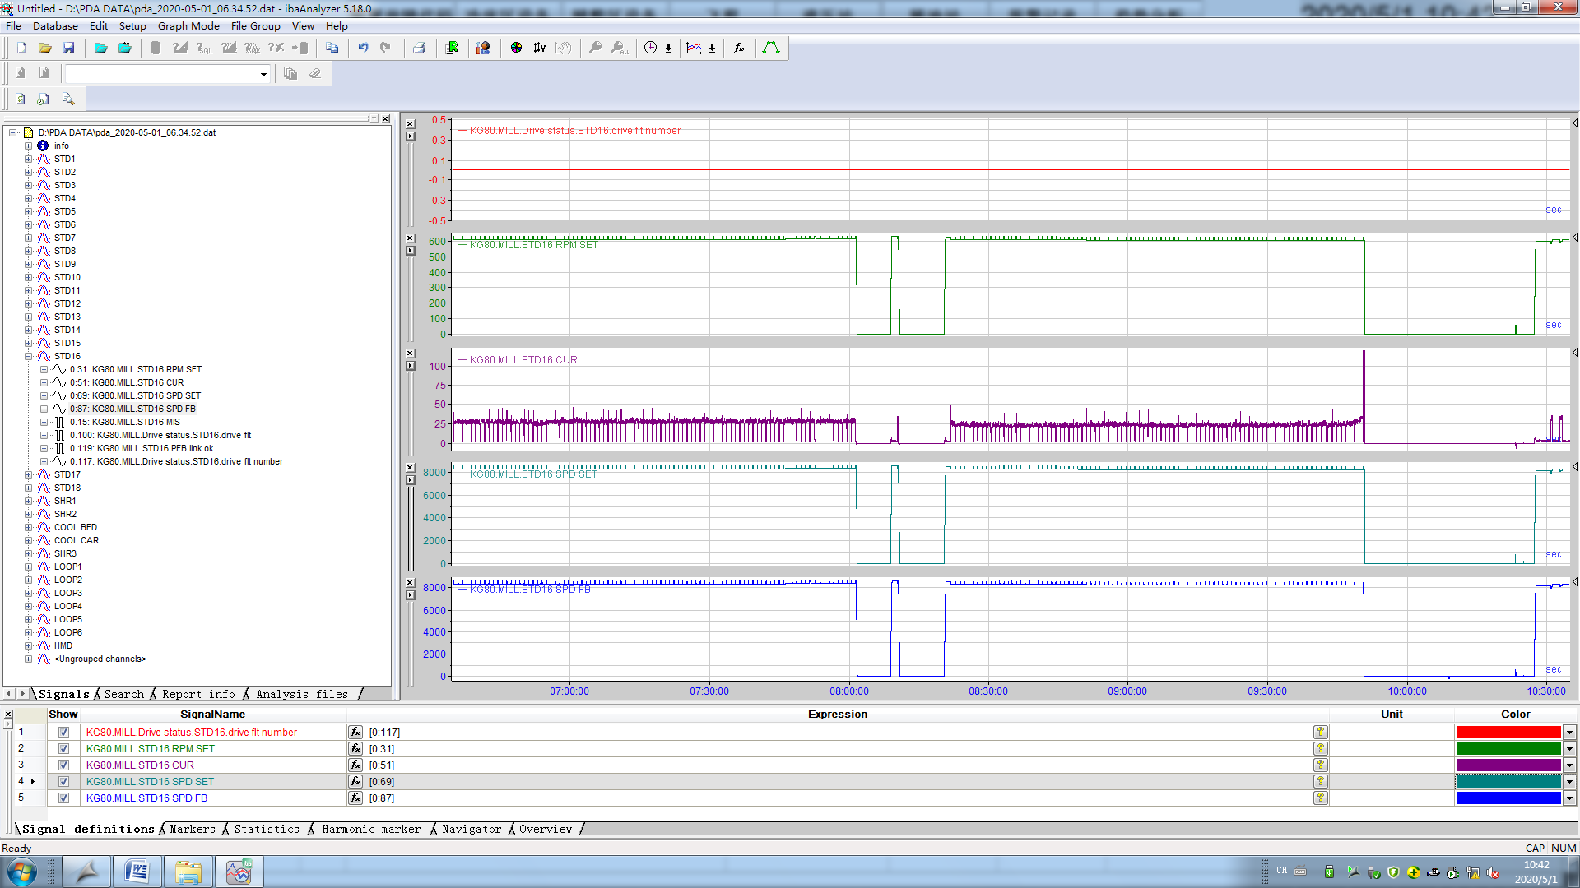
Task: Click the fx button for STD16 CUR row
Action: click(355, 765)
